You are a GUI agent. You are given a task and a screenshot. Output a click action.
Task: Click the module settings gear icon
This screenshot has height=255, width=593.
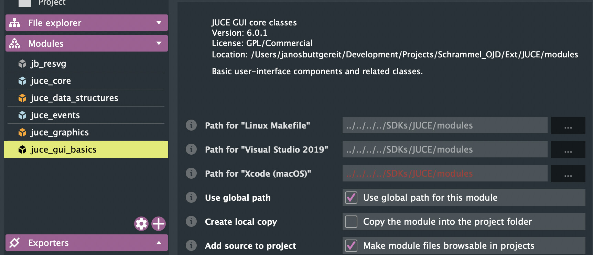(141, 224)
